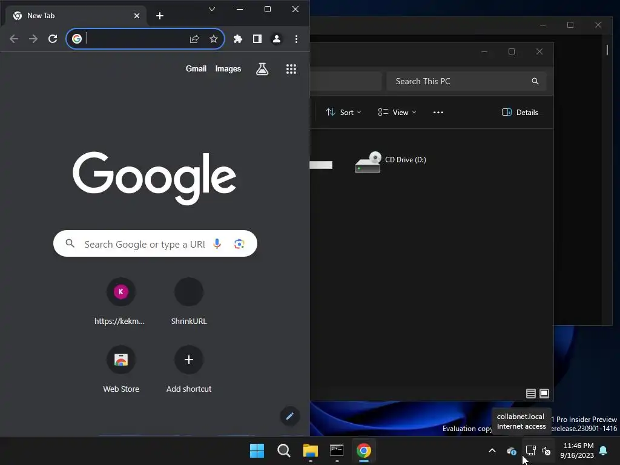
Task: Expand the Sort dropdown in File Explorer
Action: 343,112
